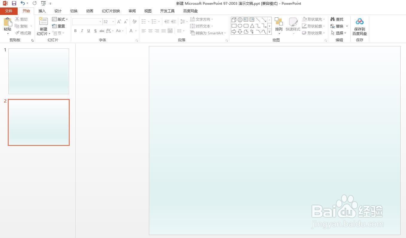The image size is (406, 238).
Task: Click the 粘贴 paste clipboard icon
Action: 7,22
